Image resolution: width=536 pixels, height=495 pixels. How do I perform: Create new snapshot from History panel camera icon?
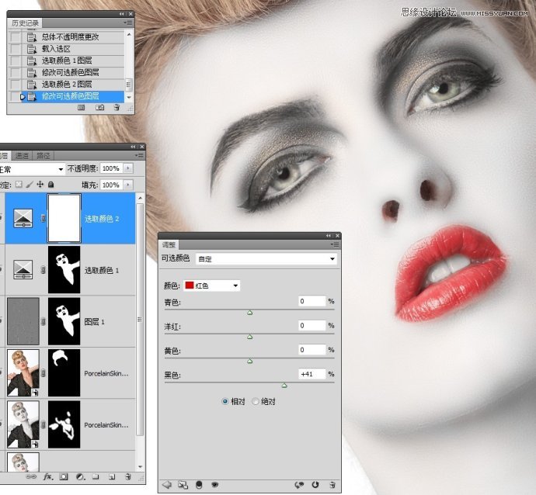(x=98, y=109)
